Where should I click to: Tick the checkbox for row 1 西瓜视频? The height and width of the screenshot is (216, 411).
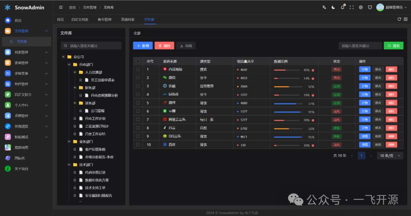point(138,70)
